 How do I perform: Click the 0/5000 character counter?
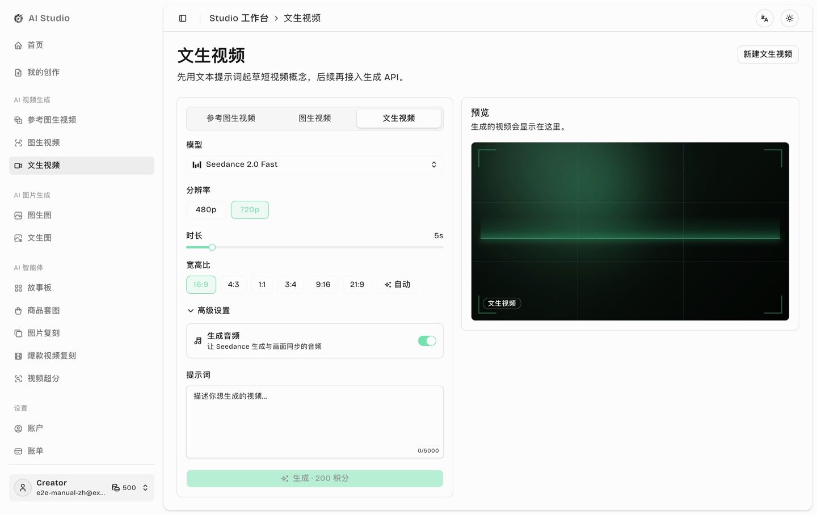pos(428,451)
